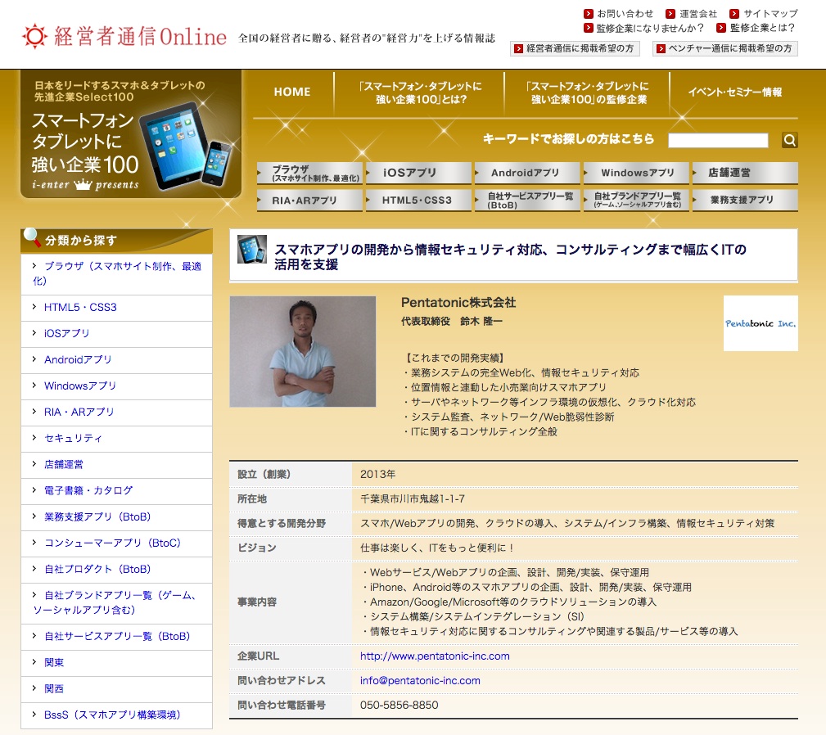This screenshot has height=735, width=826.
Task: Click the tablet icon beside the headline
Action: pyautogui.click(x=252, y=250)
